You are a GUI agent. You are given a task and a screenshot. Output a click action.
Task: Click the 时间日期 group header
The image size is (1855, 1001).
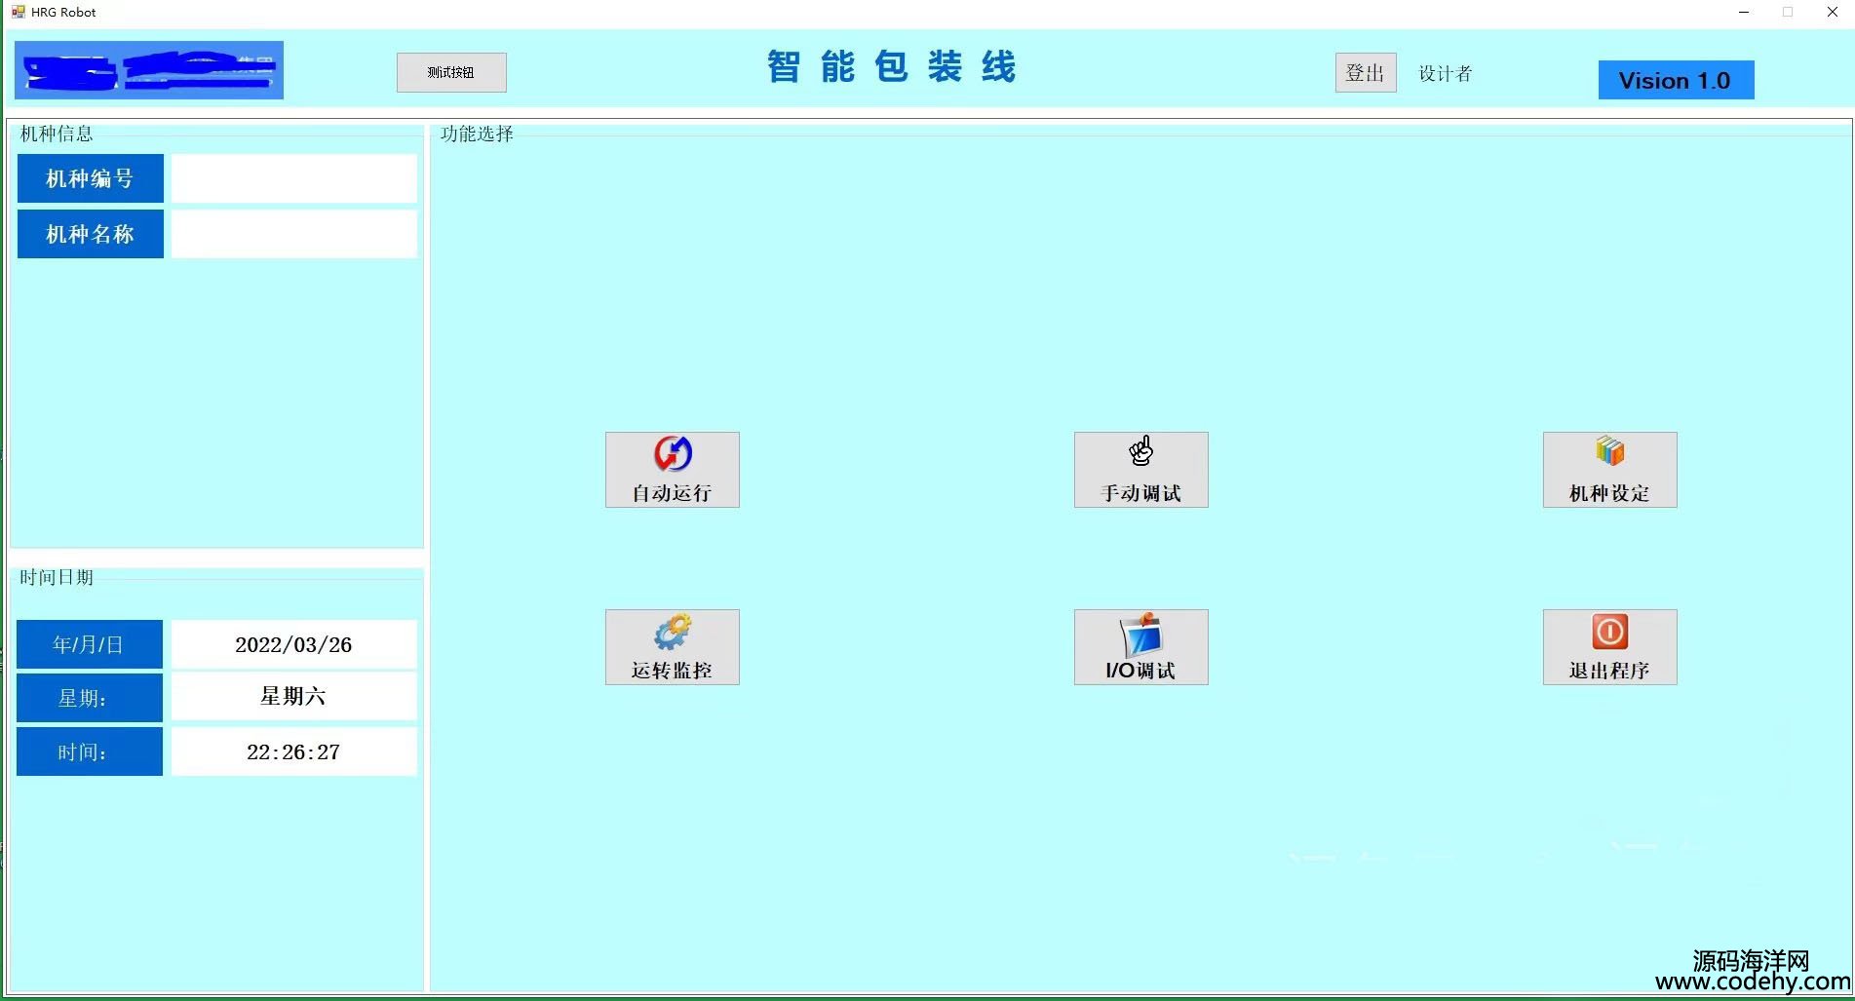[57, 577]
